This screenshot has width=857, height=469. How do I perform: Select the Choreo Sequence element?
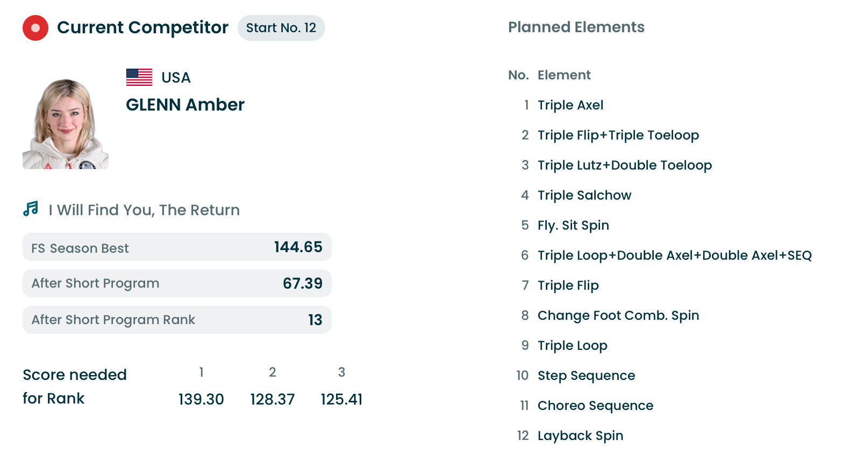point(595,406)
